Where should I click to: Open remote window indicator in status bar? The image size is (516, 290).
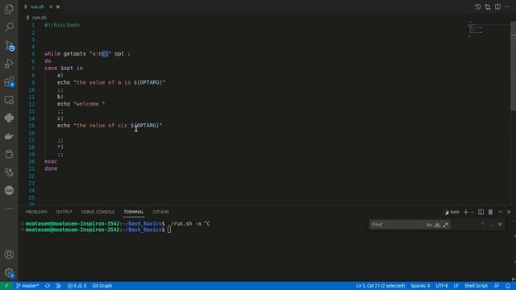6,286
